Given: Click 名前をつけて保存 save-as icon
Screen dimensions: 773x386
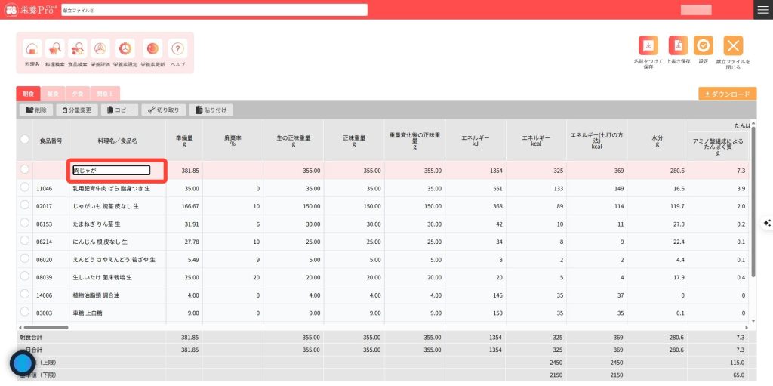Looking at the screenshot, I should (648, 46).
